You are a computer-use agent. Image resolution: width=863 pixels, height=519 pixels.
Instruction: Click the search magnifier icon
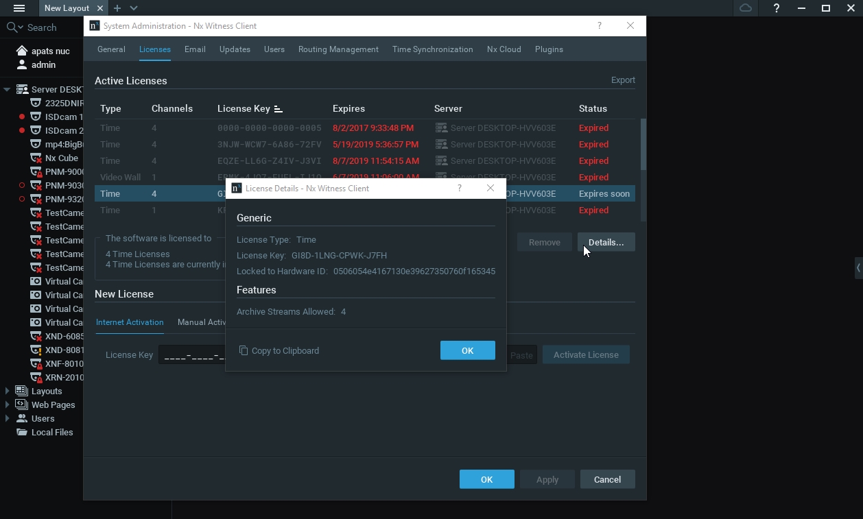click(12, 27)
